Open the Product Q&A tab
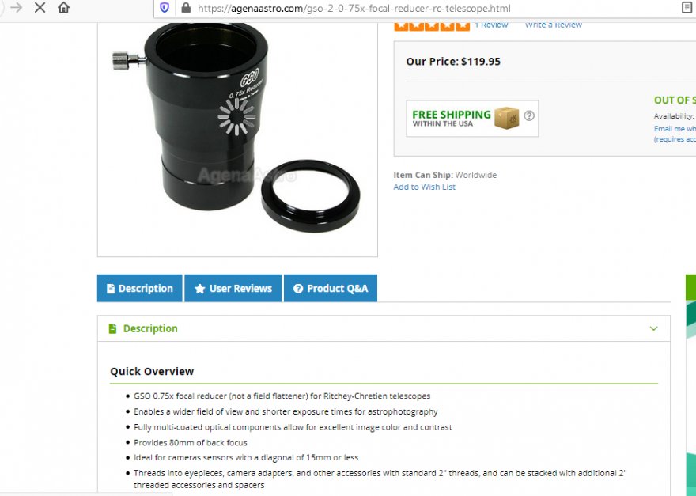 click(331, 288)
